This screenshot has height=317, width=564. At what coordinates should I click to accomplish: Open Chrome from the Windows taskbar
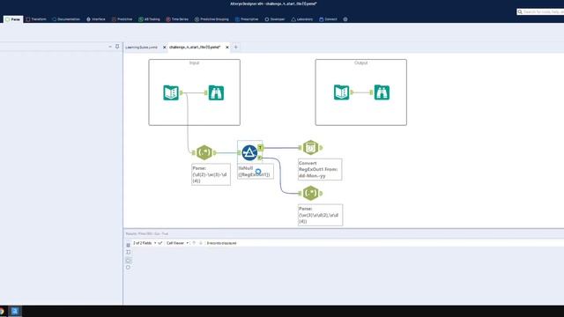coord(2,311)
